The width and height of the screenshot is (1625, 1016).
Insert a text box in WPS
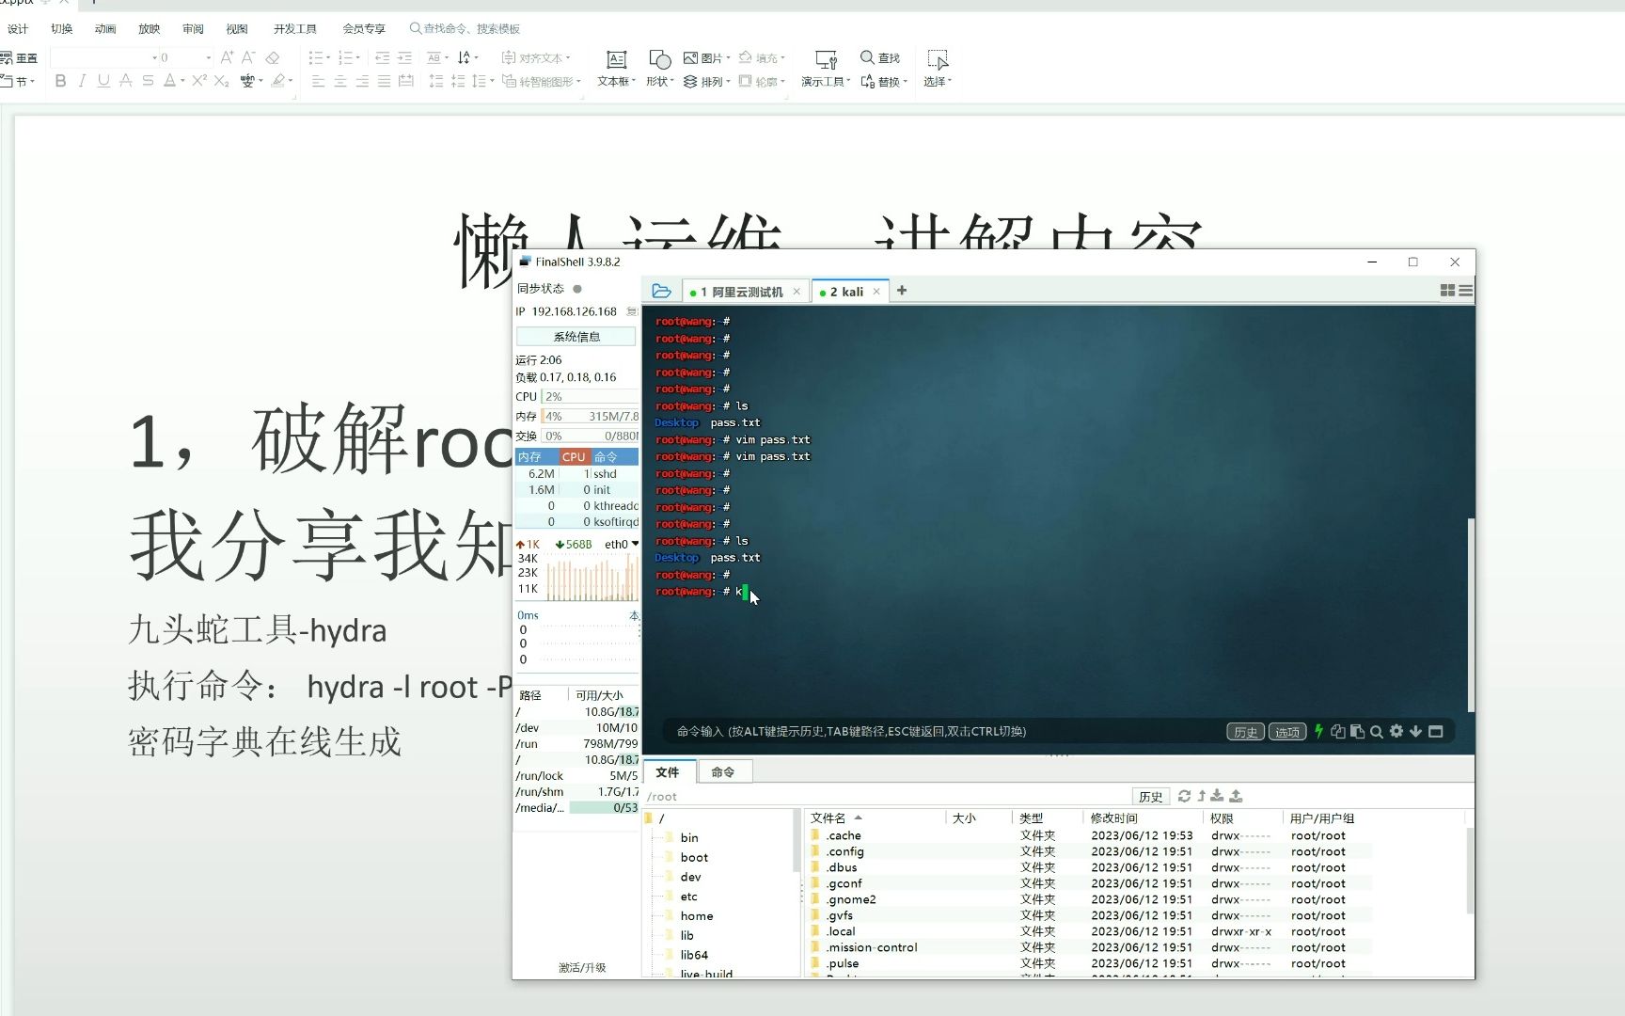(x=616, y=69)
